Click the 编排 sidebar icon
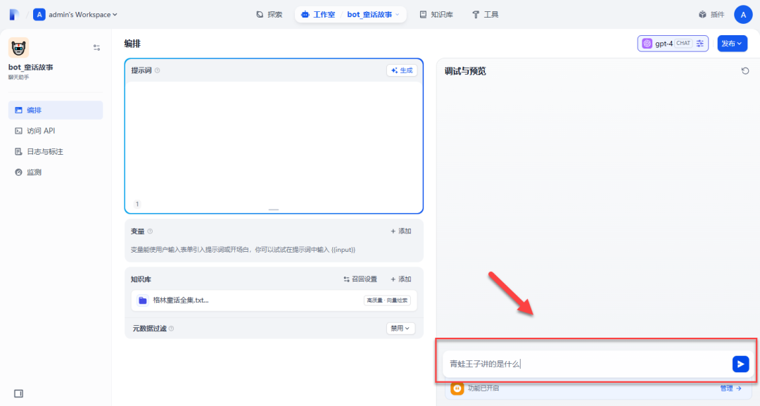The image size is (760, 406). (x=18, y=110)
